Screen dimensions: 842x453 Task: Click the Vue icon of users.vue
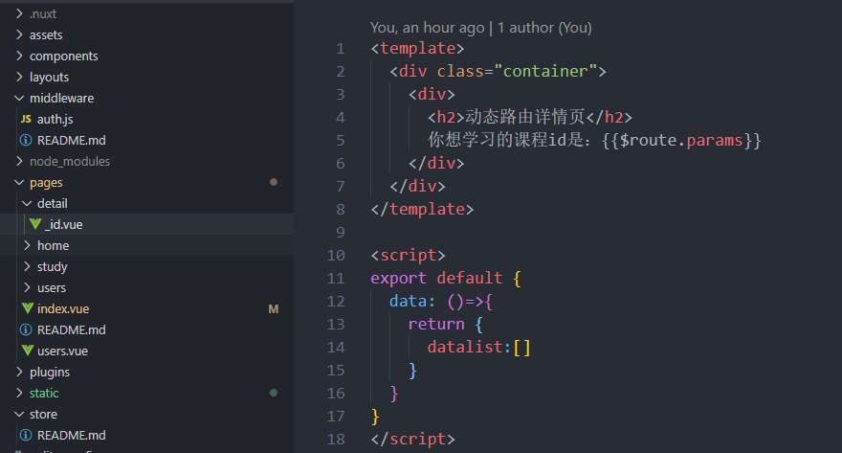tap(28, 351)
